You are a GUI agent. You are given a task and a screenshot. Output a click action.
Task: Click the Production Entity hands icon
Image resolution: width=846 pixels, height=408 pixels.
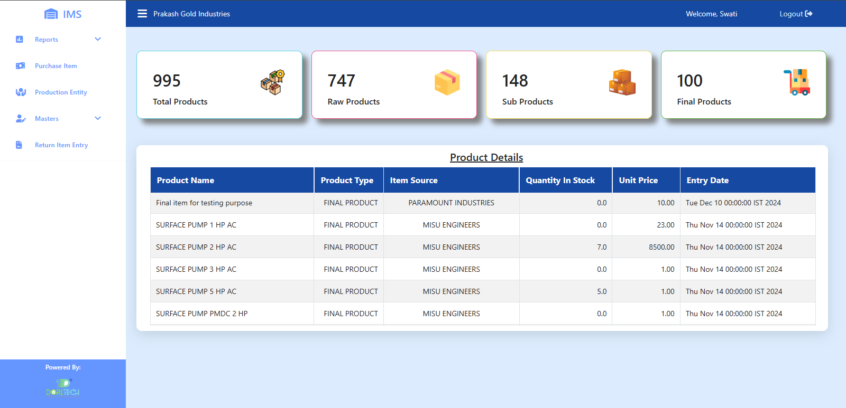(21, 92)
